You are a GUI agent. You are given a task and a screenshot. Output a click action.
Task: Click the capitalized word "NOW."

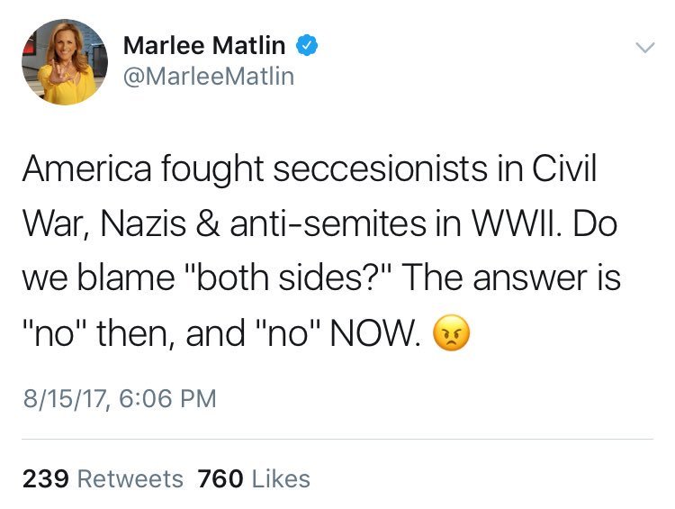(378, 335)
